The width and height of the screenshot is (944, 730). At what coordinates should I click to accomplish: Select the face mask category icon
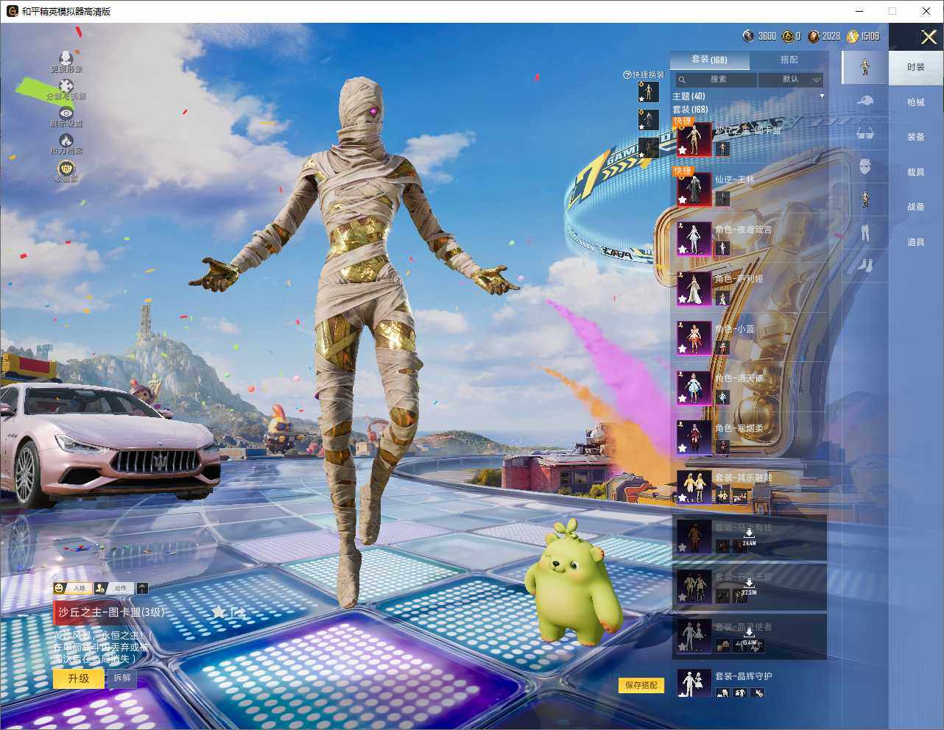(x=865, y=166)
